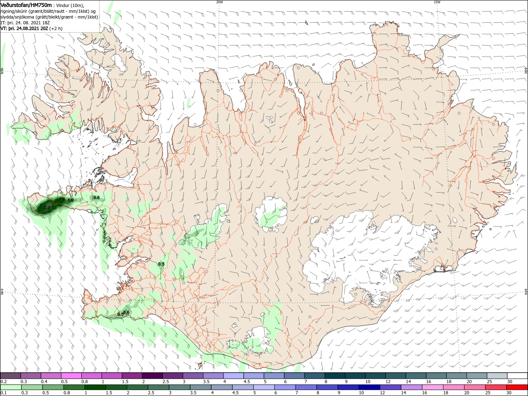Select the light blue 5 swatch in the rain legend
528x396 pixels.
click(264, 387)
